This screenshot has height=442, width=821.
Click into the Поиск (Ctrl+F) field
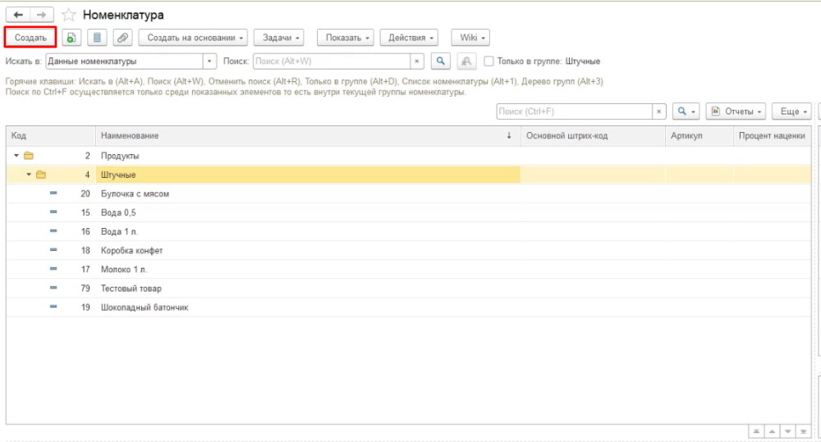[573, 112]
